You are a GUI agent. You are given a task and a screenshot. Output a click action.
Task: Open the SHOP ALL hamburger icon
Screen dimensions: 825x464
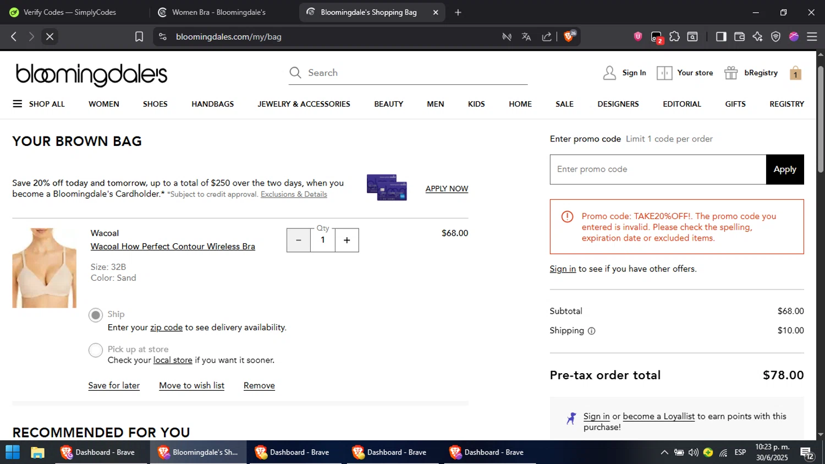point(18,104)
